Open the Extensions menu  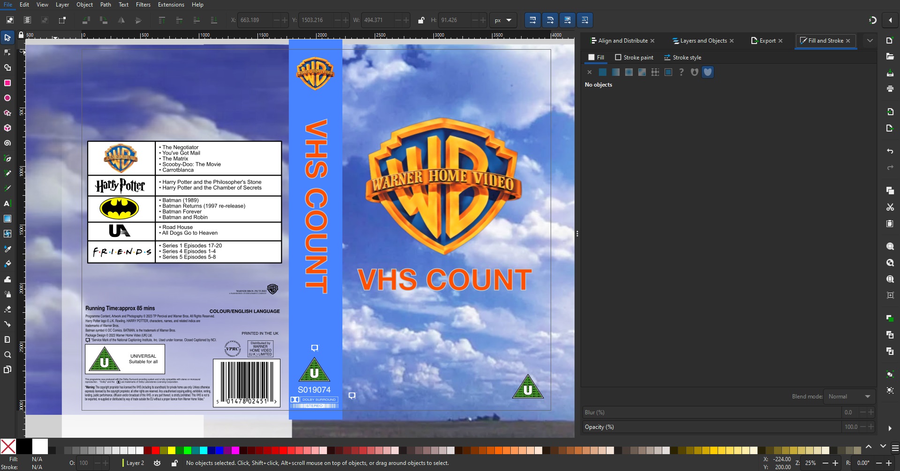[171, 4]
